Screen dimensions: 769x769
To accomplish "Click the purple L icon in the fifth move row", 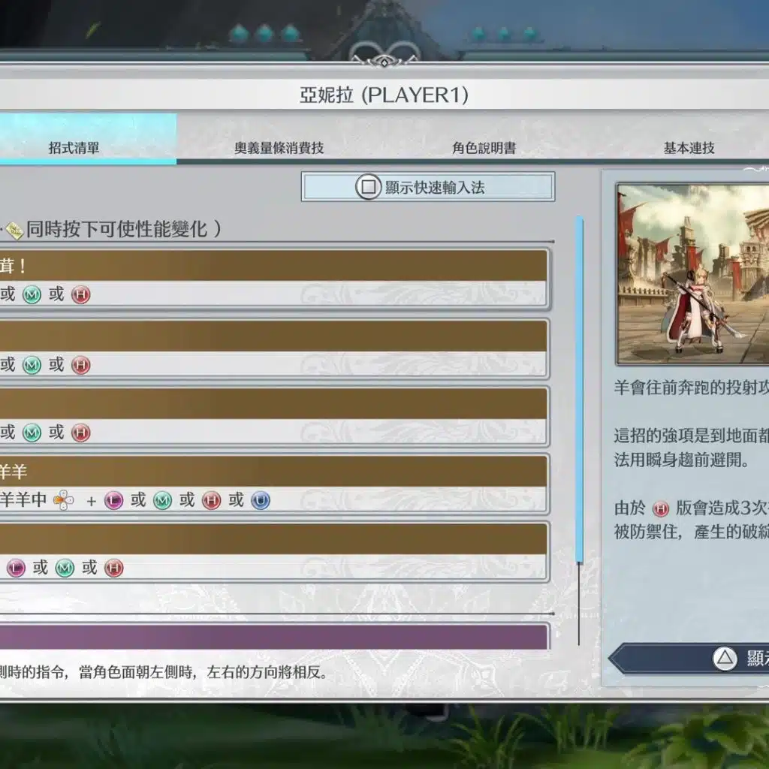I will 16,568.
